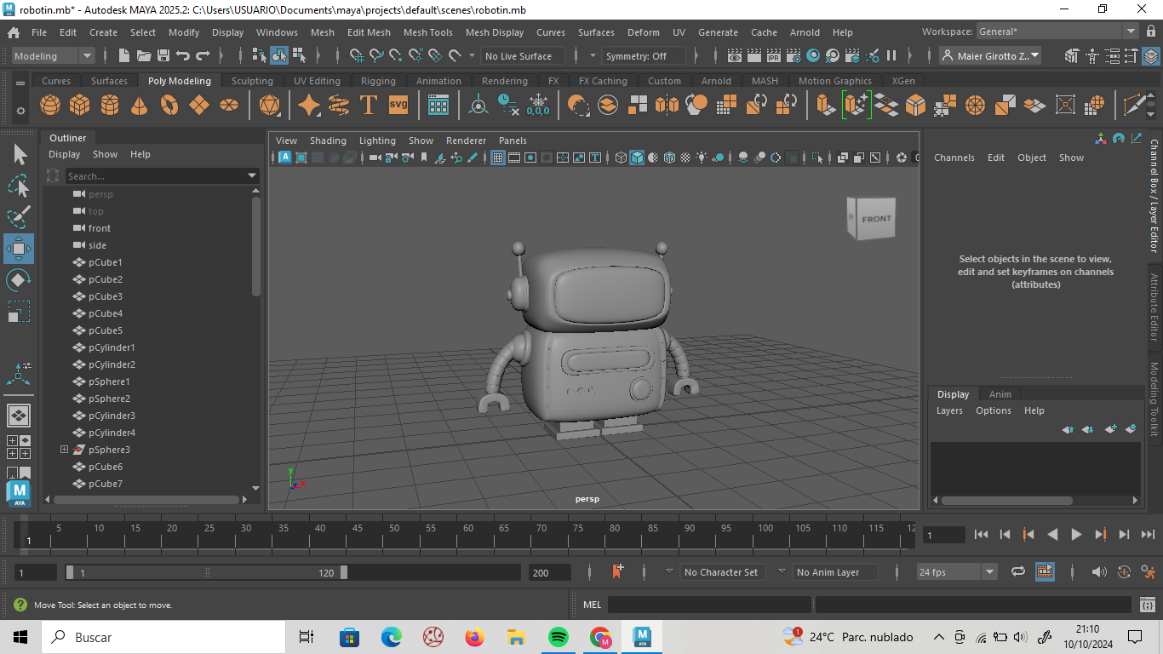Click the freeze transformations snowflake icon
The height and width of the screenshot is (654, 1163).
[x=538, y=106]
